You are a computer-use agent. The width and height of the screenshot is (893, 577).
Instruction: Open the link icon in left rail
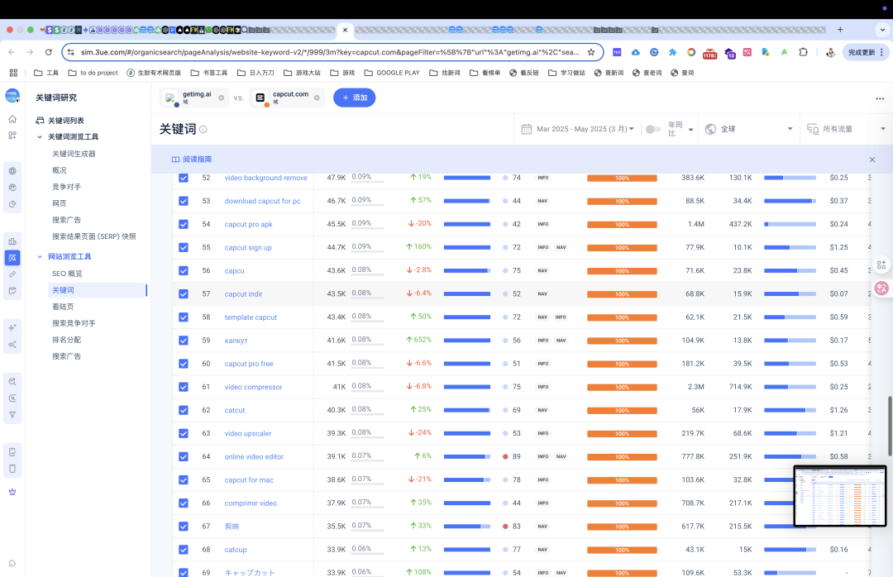click(x=12, y=274)
